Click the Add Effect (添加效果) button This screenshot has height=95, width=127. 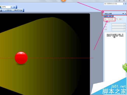pos(109,19)
